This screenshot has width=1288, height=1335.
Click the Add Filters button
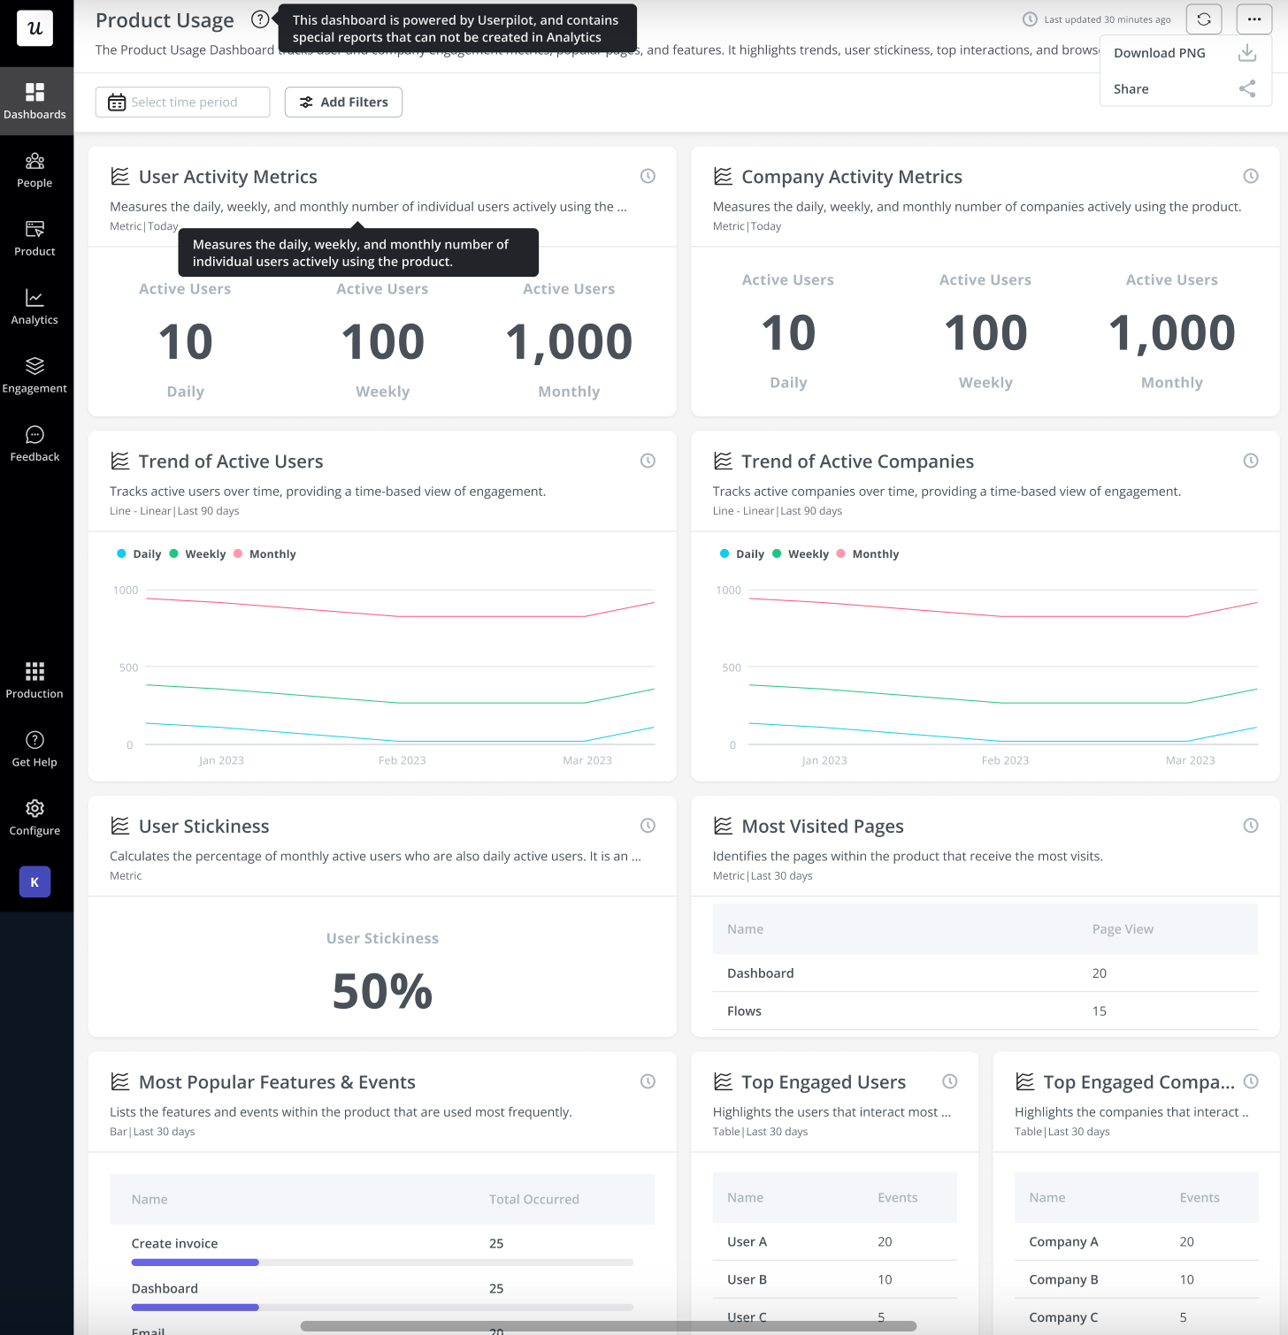click(x=343, y=103)
